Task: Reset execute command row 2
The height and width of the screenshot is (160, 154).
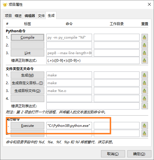Action: [x=144, y=133]
